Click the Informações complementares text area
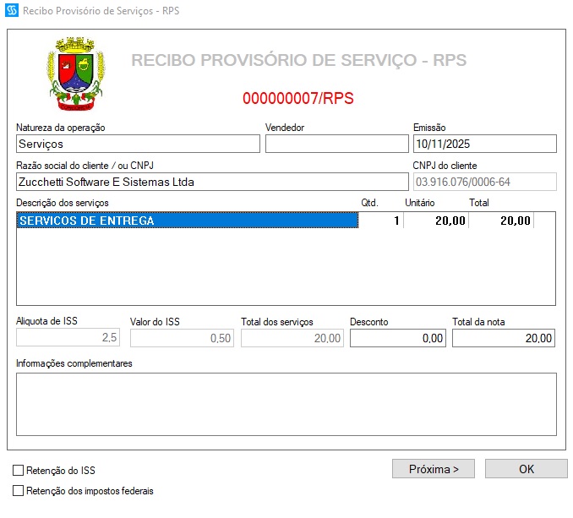The image size is (573, 518). 286,404
